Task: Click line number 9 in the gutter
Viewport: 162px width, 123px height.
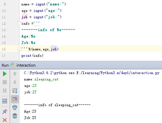Action: pyautogui.click(x=5, y=4)
